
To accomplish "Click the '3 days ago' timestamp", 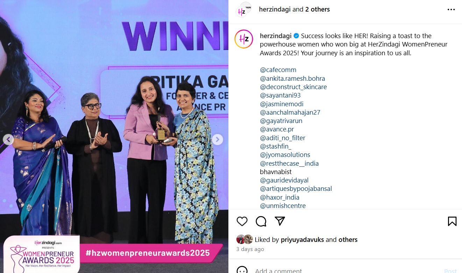I will (x=250, y=249).
